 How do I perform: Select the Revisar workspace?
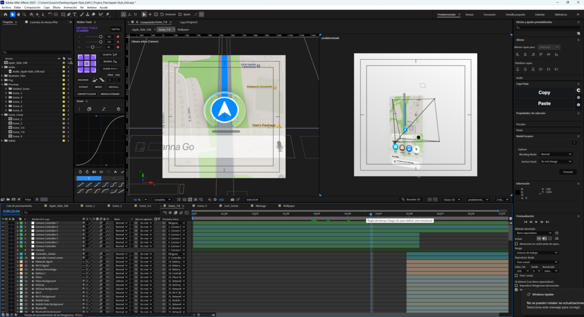coord(470,15)
